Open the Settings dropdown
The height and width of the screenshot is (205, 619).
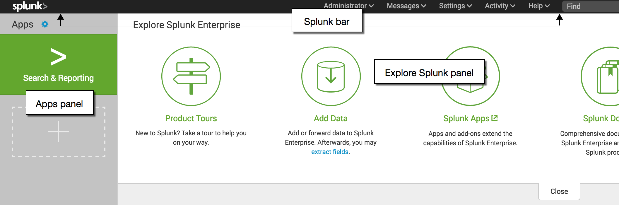coord(455,6)
